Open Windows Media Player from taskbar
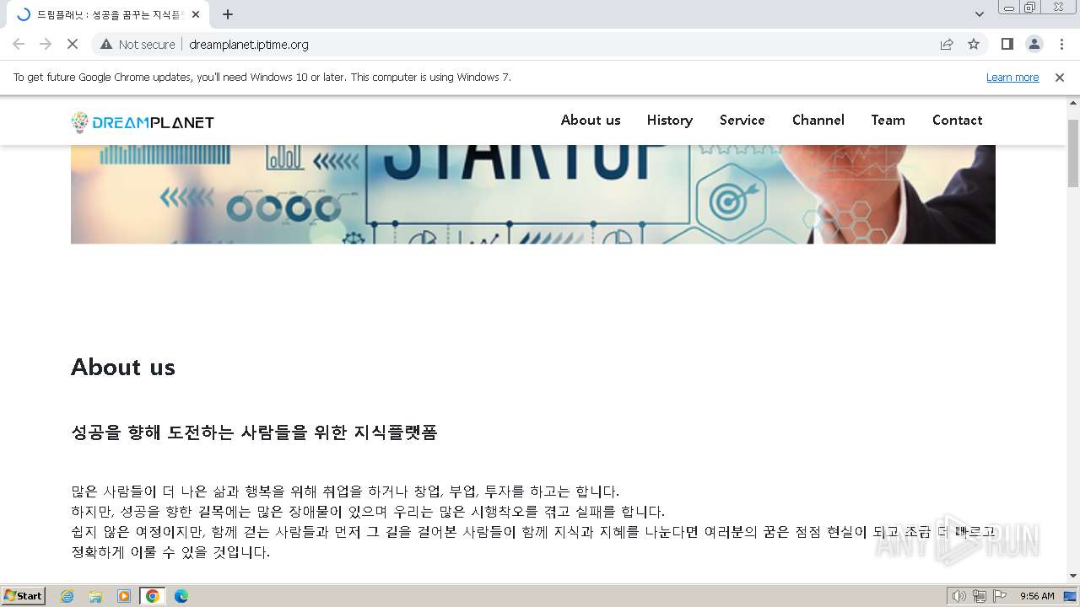 pos(124,596)
